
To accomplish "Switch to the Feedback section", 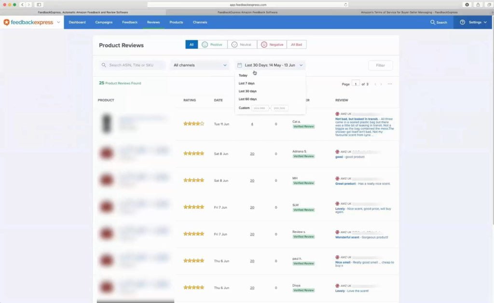I will click(130, 22).
